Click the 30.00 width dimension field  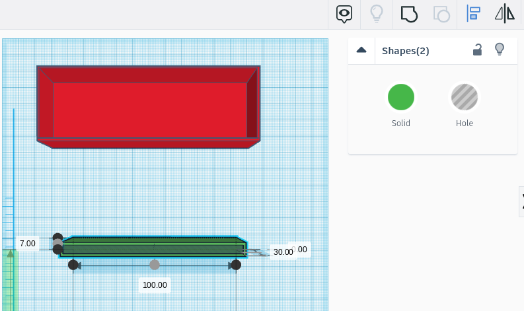click(x=283, y=252)
